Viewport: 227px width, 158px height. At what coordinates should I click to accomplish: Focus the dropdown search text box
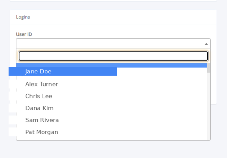113,56
